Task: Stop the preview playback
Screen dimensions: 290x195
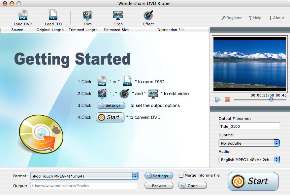Action: (x=228, y=100)
